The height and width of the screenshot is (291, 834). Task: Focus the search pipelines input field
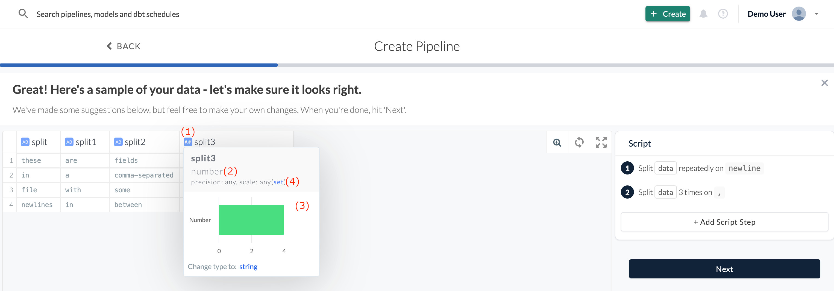(x=108, y=14)
